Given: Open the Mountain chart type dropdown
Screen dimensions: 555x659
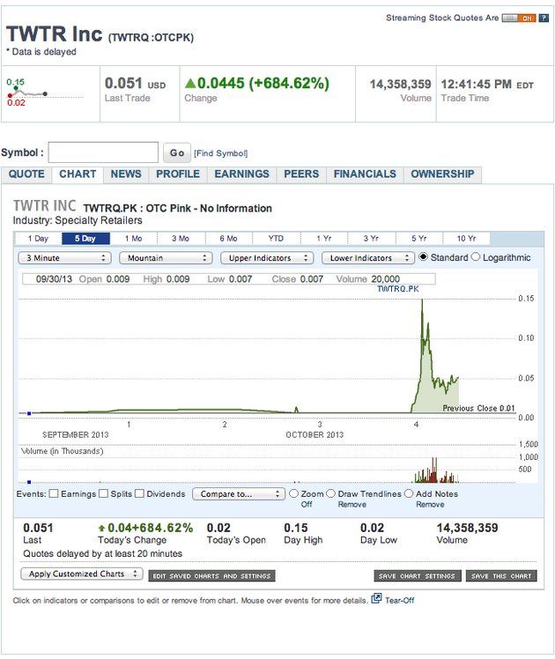Looking at the screenshot, I should tap(166, 257).
